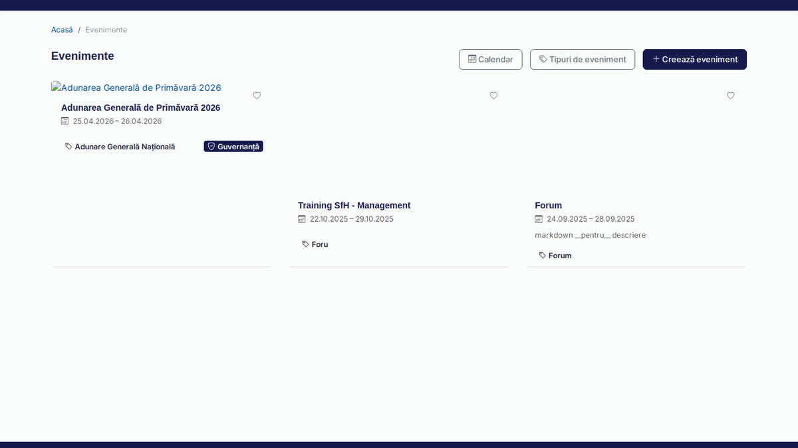This screenshot has height=448, width=798.
Task: Click the Foru tag label
Action: [x=320, y=244]
